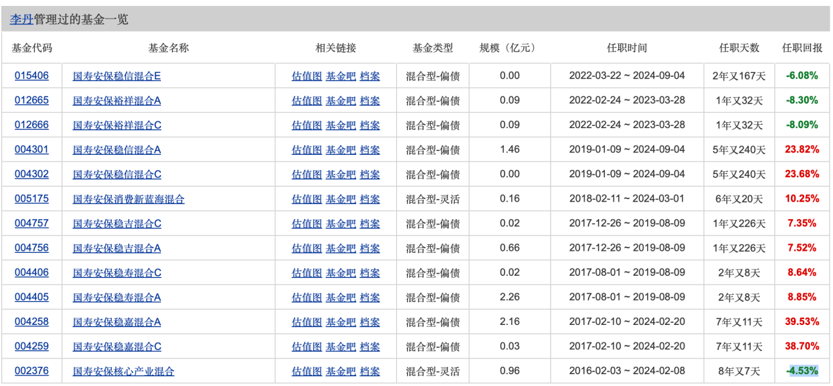Open 估值图 for fund 005175
This screenshot has height=386, width=833.
[307, 199]
